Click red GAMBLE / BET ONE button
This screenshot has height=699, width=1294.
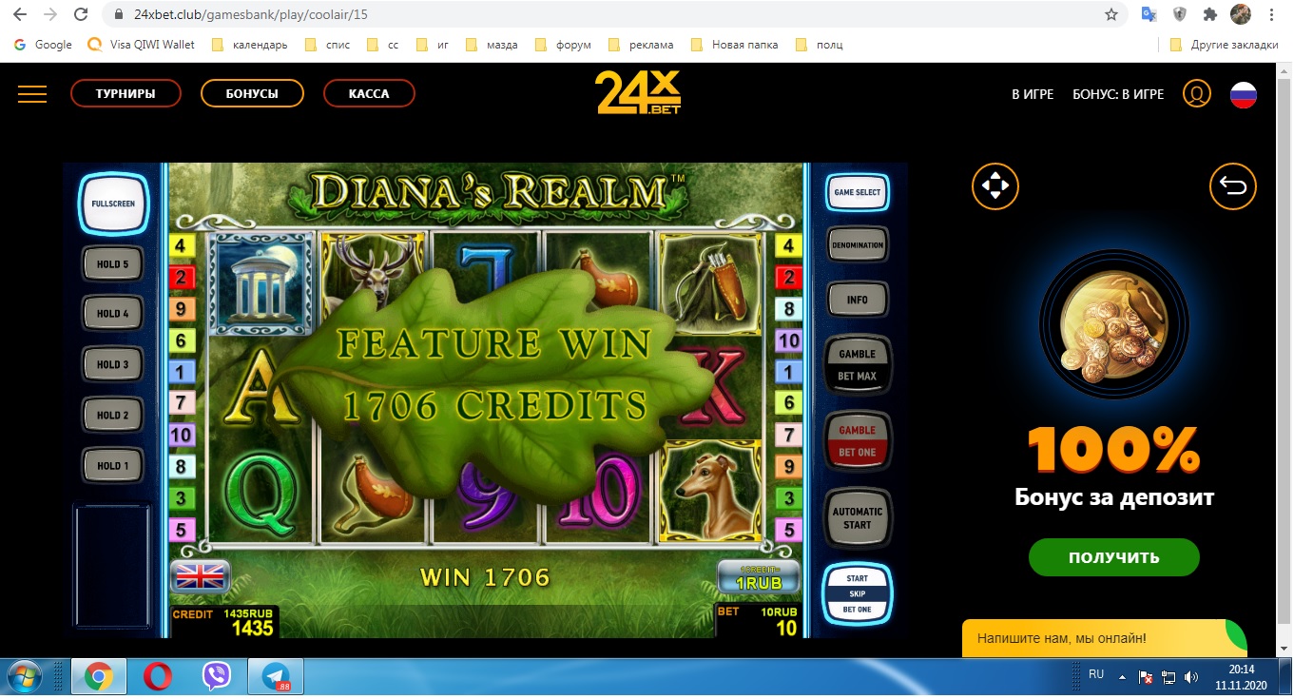coord(857,441)
